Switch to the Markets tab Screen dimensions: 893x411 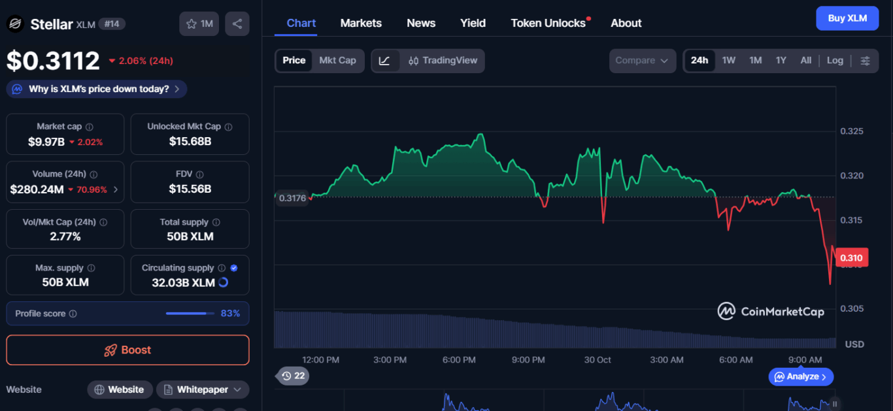click(360, 23)
